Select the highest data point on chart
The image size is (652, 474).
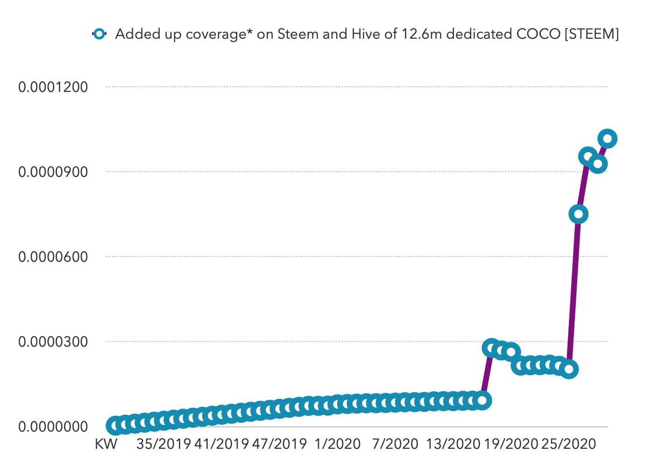(607, 139)
